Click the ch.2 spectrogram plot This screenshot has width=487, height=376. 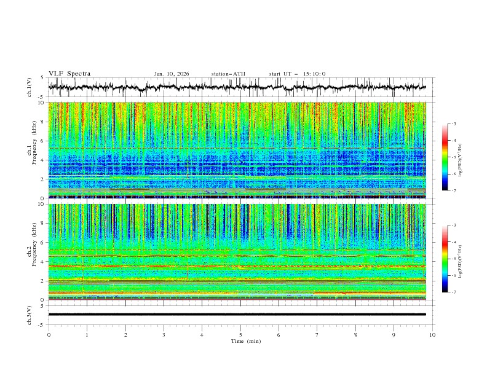coord(237,252)
